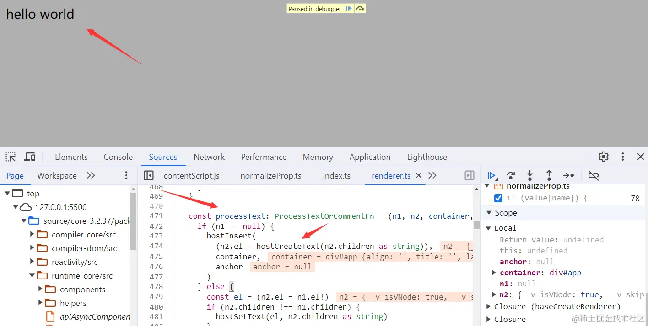This screenshot has width=648, height=326.
Task: Collapse the top frame node
Action: coord(7,194)
